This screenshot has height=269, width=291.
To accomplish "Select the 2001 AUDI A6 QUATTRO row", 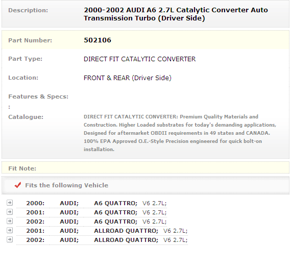I will click(91, 212).
